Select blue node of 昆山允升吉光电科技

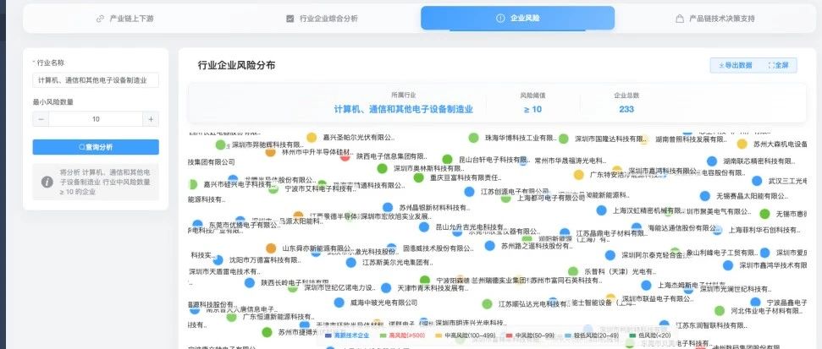pyautogui.click(x=423, y=227)
